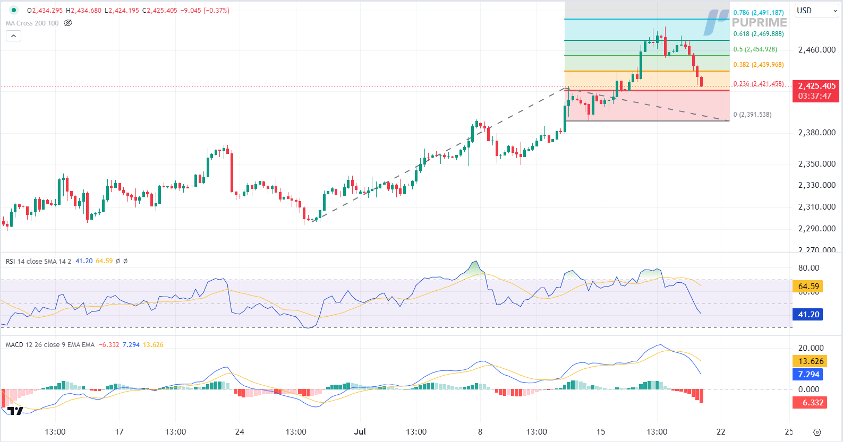Image resolution: width=843 pixels, height=442 pixels.
Task: Click the current price tag 2,425.405
Action: (816, 86)
